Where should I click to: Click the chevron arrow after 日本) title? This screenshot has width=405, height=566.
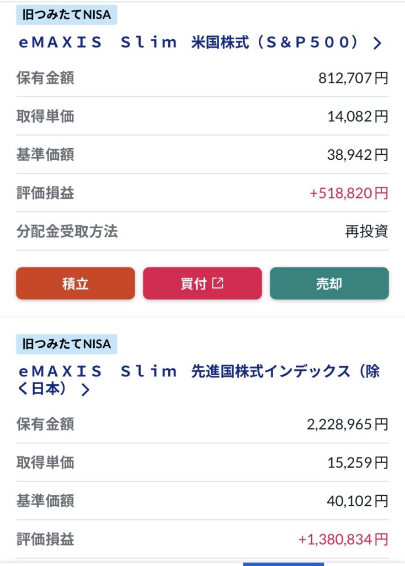pos(85,390)
